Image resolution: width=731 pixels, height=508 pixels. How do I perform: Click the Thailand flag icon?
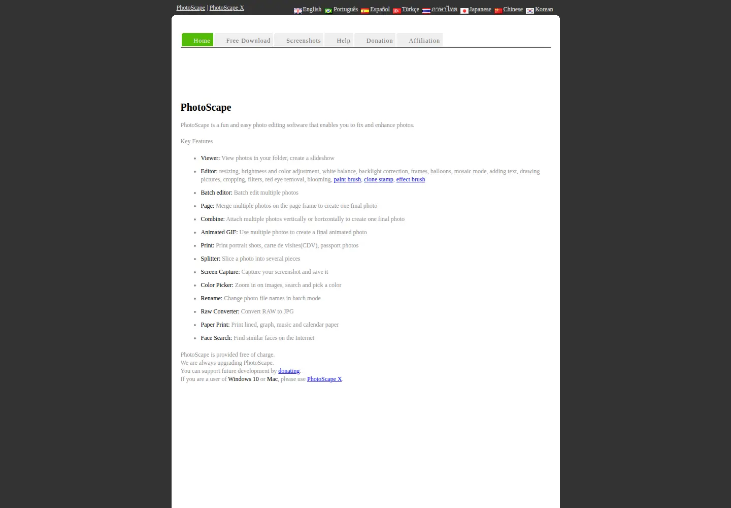(x=426, y=11)
